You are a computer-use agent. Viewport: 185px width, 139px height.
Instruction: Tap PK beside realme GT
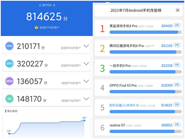[177, 125]
